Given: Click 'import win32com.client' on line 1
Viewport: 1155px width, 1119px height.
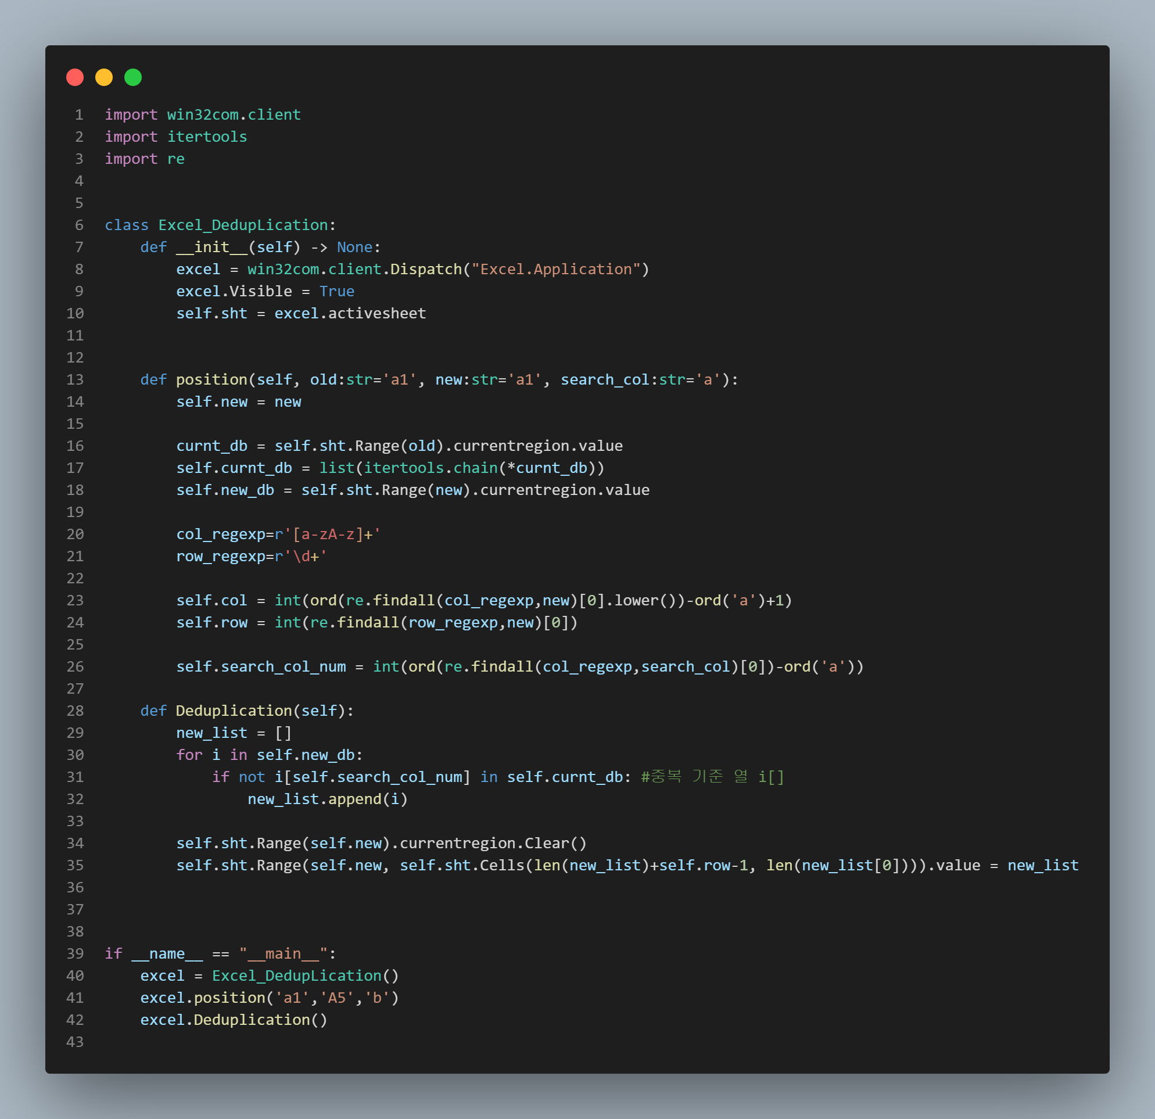Looking at the screenshot, I should pyautogui.click(x=203, y=114).
